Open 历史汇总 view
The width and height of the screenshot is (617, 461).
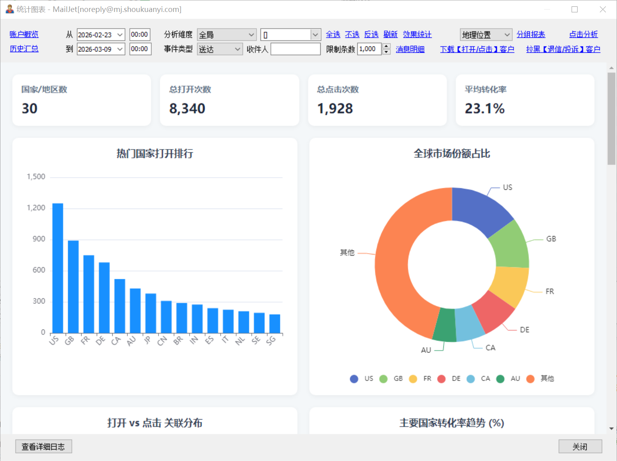[x=24, y=49]
